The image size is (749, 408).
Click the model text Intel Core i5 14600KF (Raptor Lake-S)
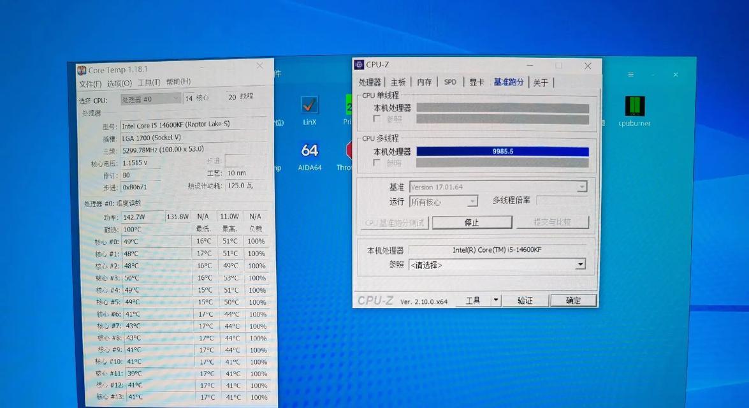[176, 125]
